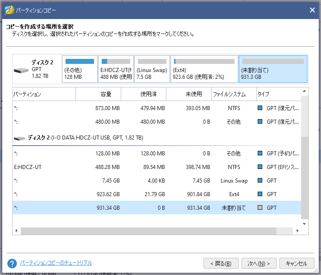Sort by the 使用済 column header
Image resolution: width=321 pixels, height=275 pixels.
143,94
